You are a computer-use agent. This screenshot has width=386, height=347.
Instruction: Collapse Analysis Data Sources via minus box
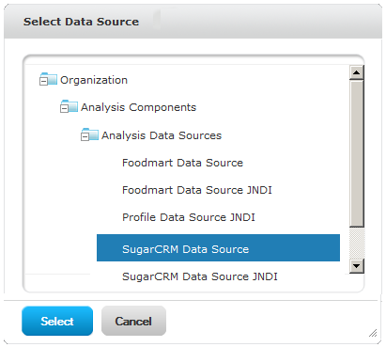tap(85, 137)
